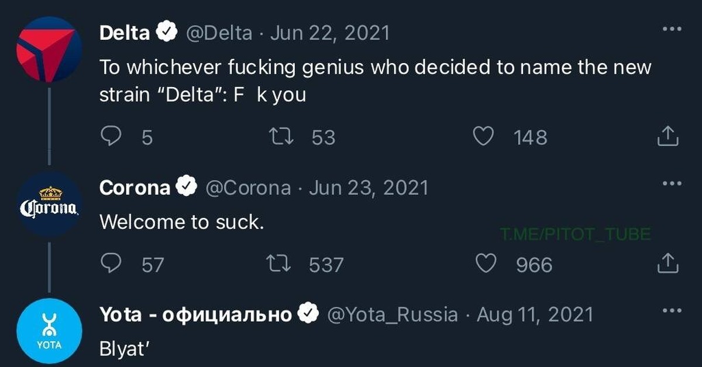Open more options on Yota's tweet
Image resolution: width=702 pixels, height=367 pixels.
tap(672, 310)
